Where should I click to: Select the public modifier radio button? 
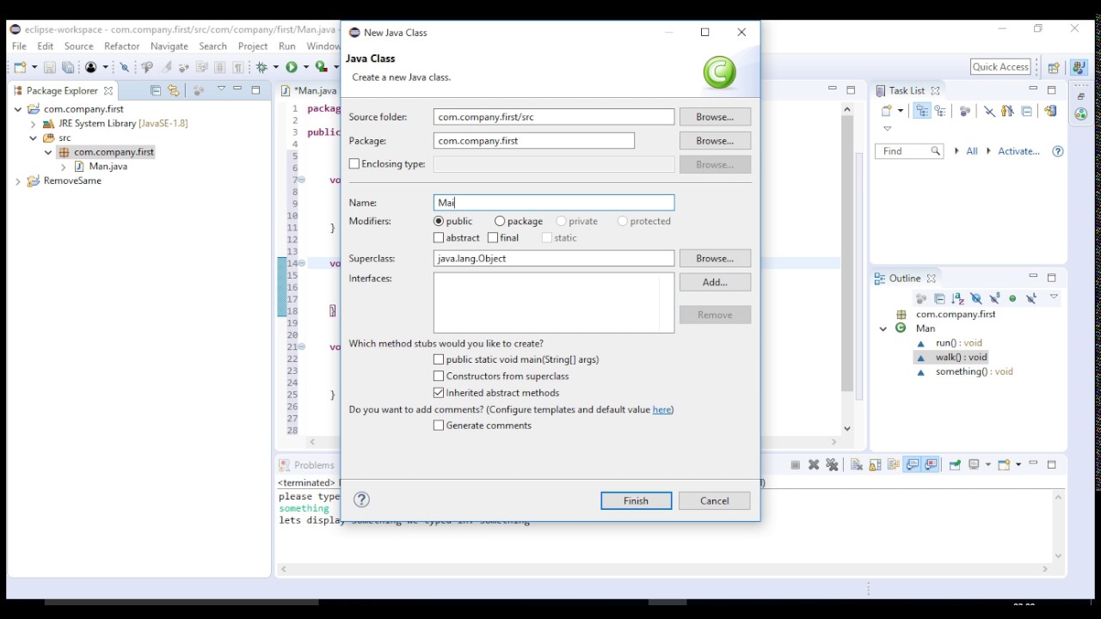coord(439,221)
